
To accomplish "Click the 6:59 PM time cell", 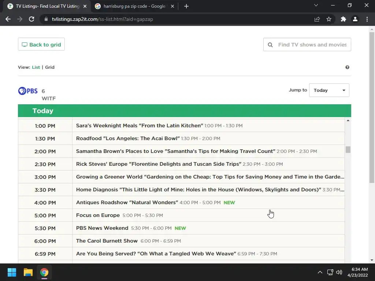I will pyautogui.click(x=45, y=254).
